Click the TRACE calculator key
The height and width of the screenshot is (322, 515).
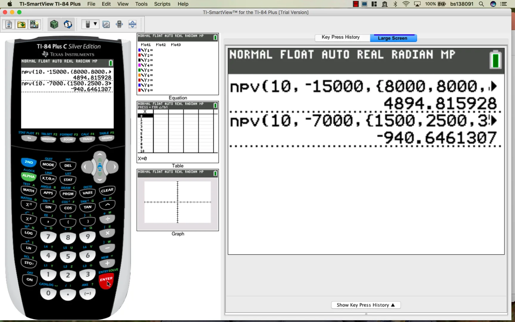[x=87, y=139]
